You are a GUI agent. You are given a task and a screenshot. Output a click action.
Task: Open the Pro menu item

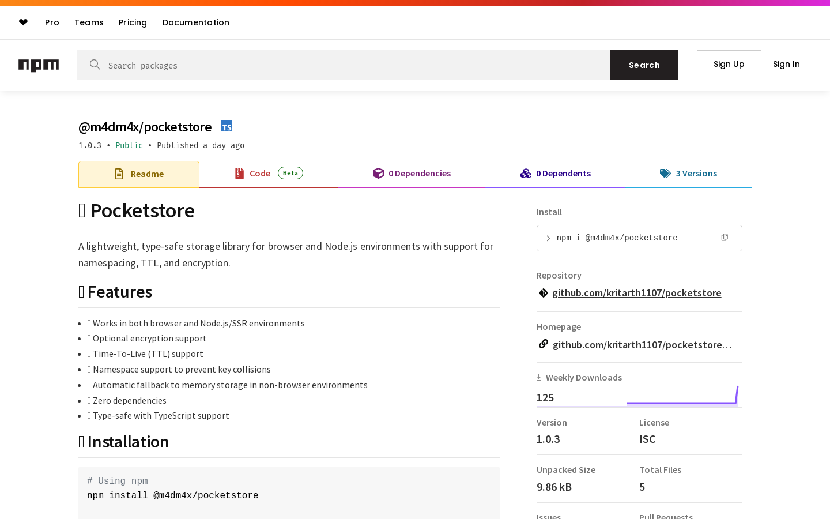pyautogui.click(x=52, y=22)
